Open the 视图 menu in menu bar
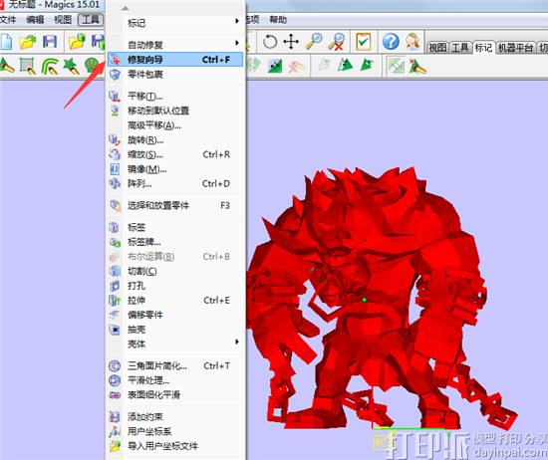The image size is (548, 460). 63,20
